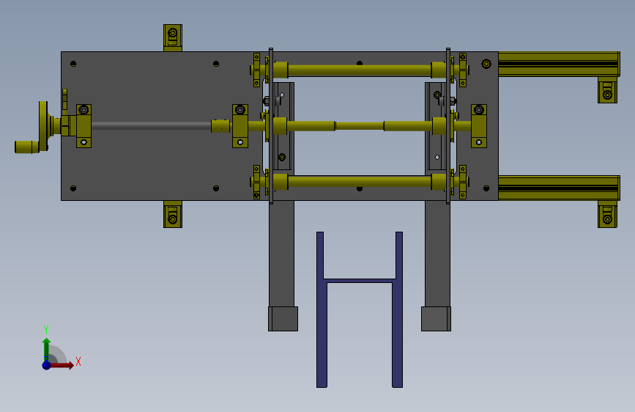
Task: Select the right gray support leg
Action: pyautogui.click(x=437, y=254)
